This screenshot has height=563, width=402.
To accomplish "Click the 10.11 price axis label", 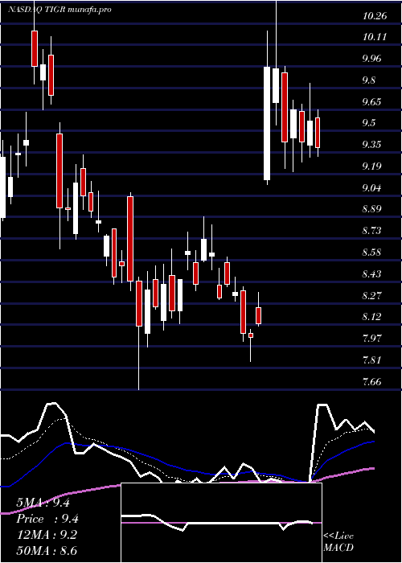I will (x=375, y=37).
